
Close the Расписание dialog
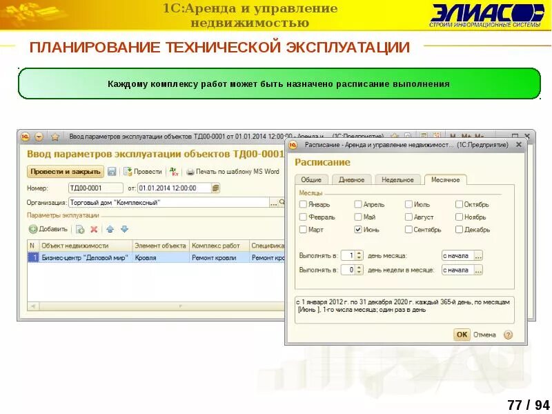point(519,145)
